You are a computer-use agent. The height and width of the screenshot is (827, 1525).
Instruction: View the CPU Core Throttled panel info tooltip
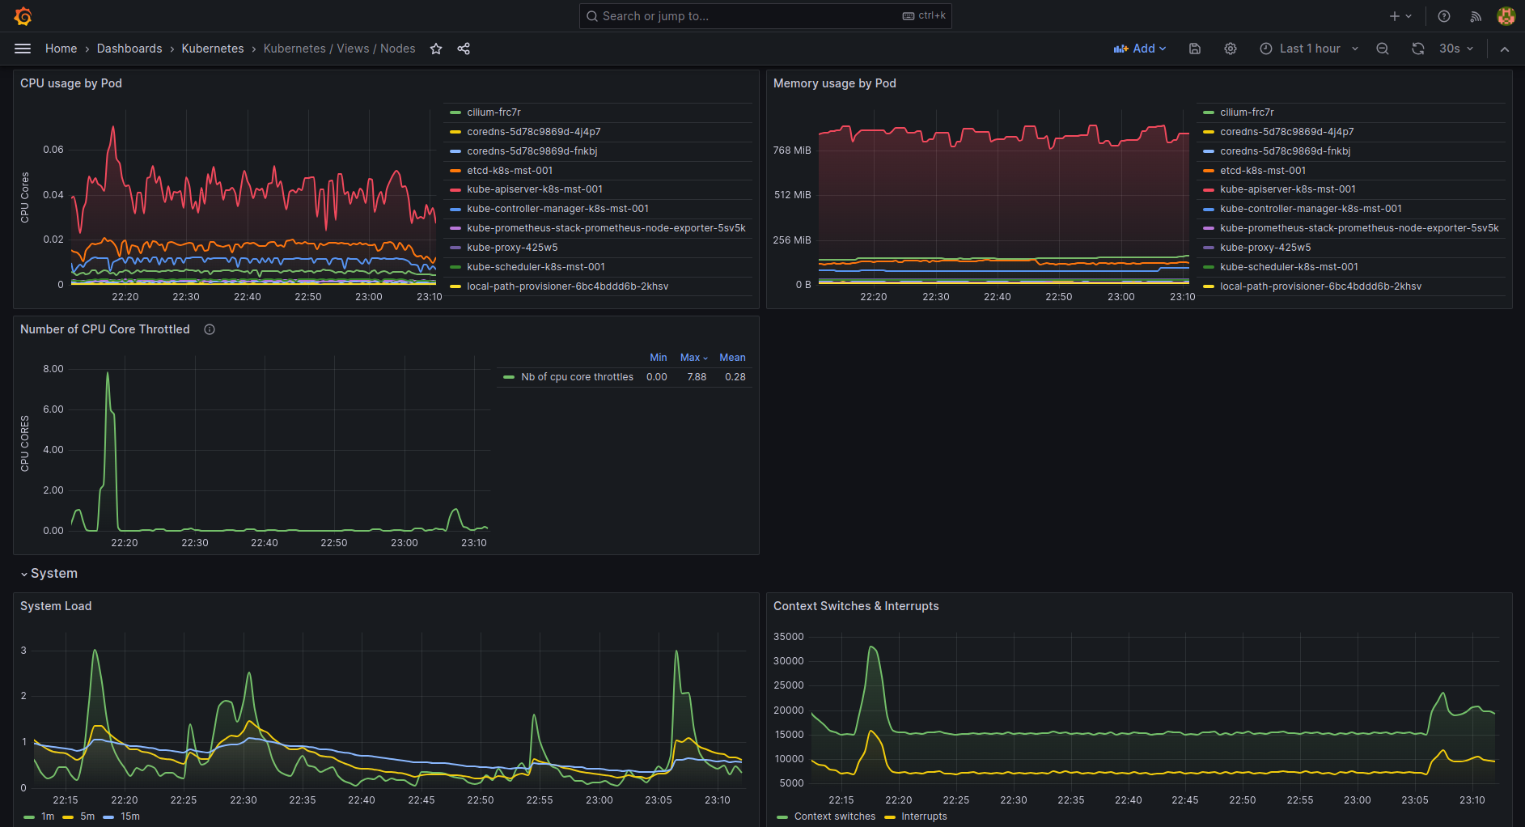point(209,329)
